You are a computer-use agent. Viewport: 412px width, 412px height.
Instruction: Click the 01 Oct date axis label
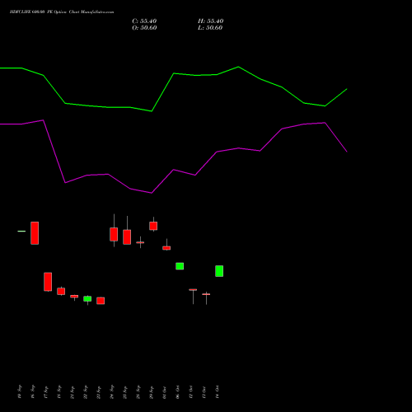[165, 392]
